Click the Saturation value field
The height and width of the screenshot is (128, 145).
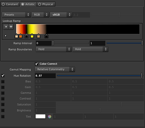[x=45, y=104]
